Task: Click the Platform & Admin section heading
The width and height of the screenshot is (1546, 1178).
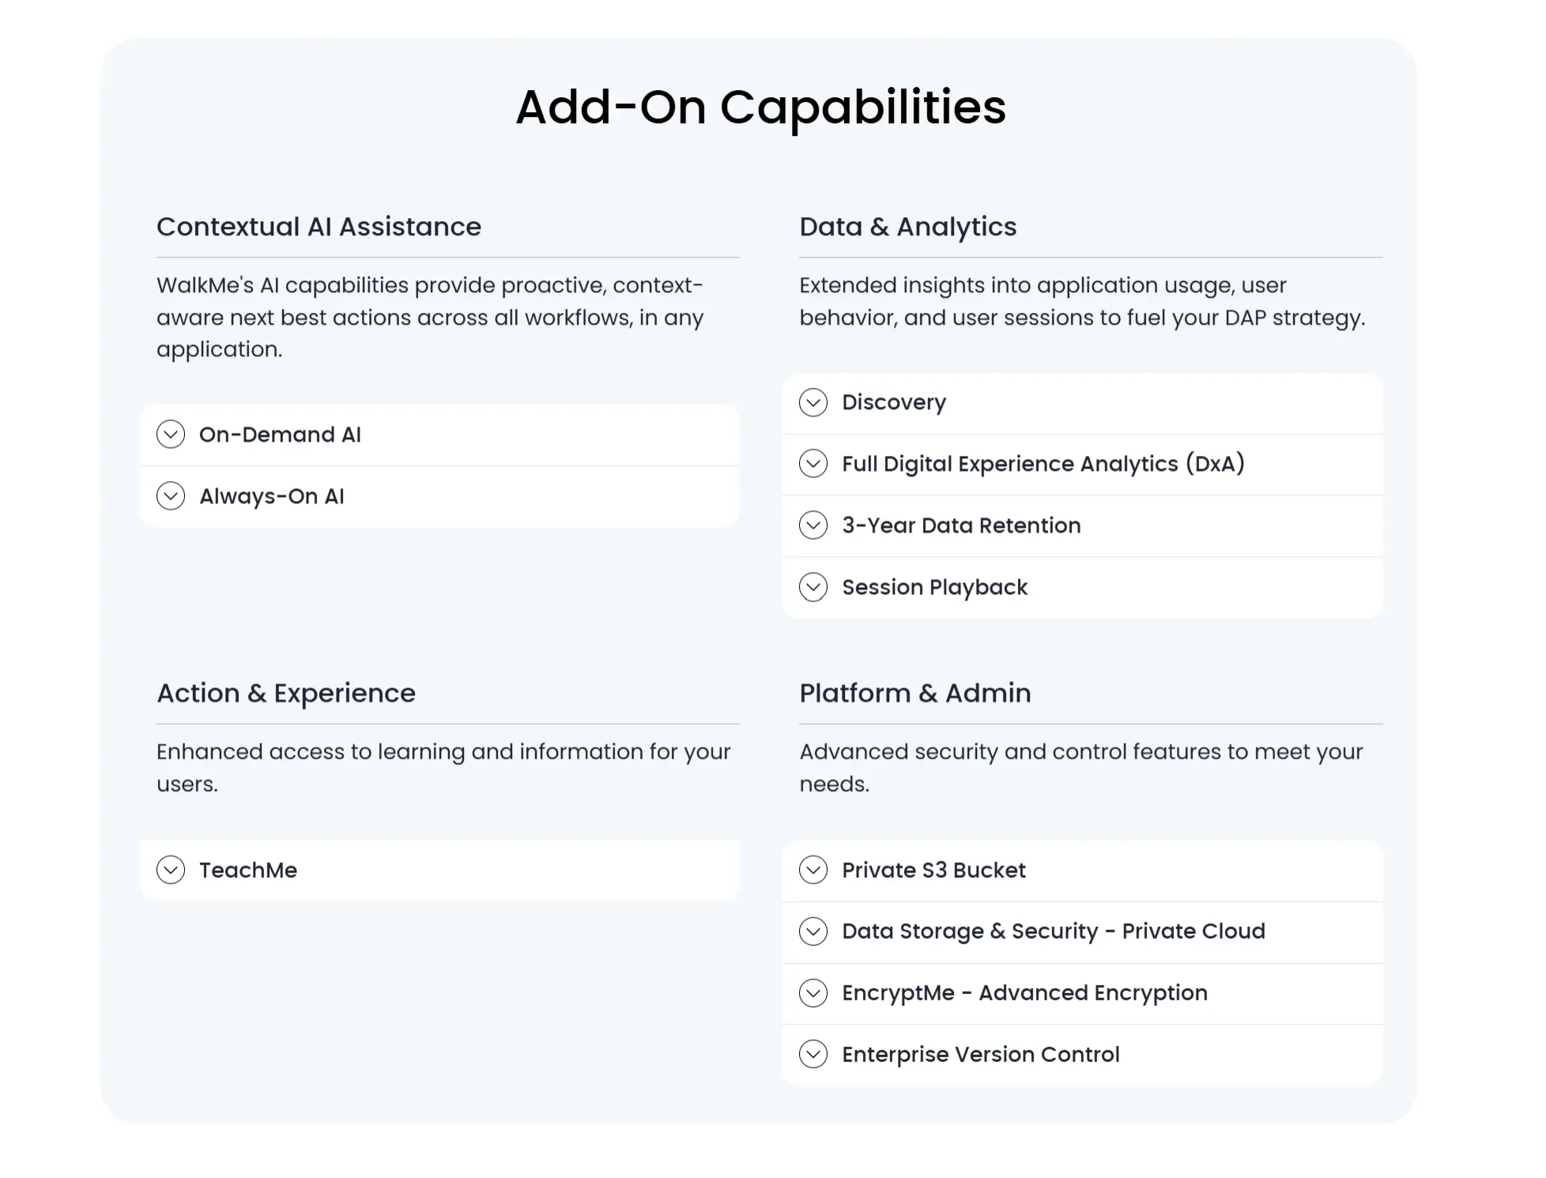Action: click(914, 693)
